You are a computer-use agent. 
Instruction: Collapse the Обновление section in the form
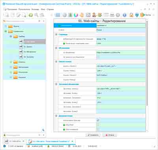56,48
